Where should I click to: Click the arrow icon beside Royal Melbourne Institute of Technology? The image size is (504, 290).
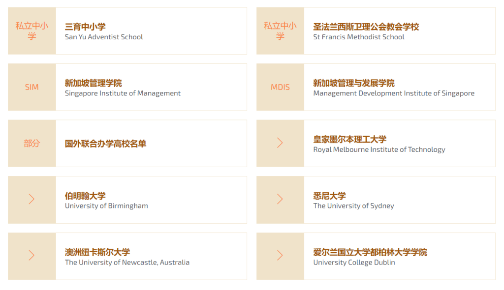point(280,143)
